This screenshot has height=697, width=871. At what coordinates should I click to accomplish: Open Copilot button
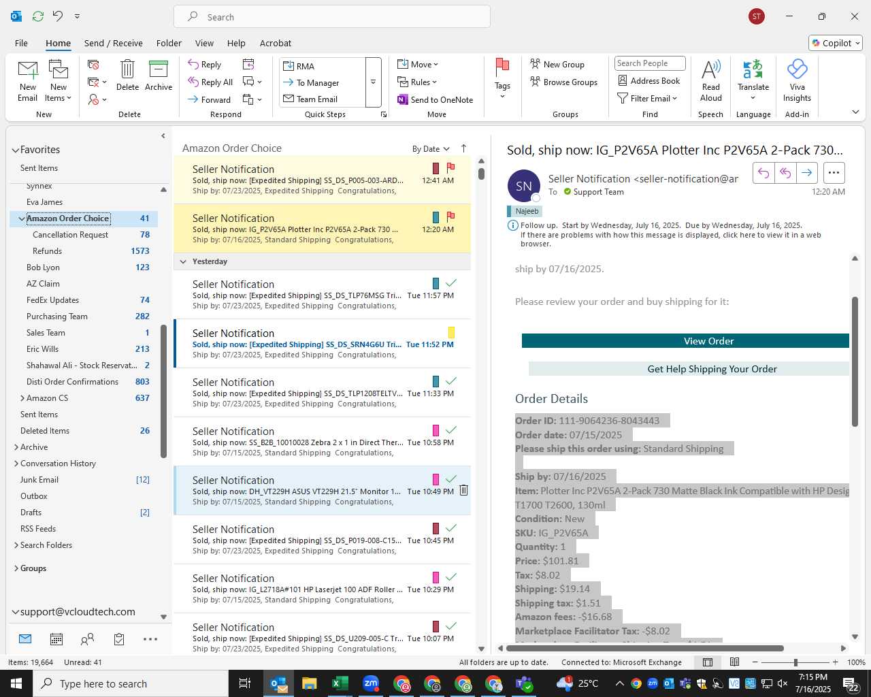pos(836,43)
